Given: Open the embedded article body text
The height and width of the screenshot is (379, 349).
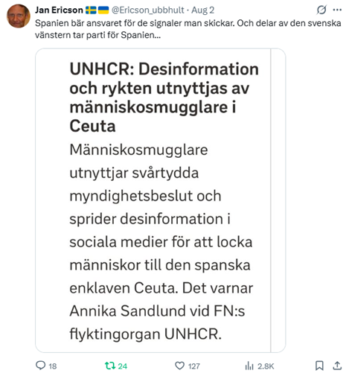Looking at the screenshot, I should pos(161,242).
